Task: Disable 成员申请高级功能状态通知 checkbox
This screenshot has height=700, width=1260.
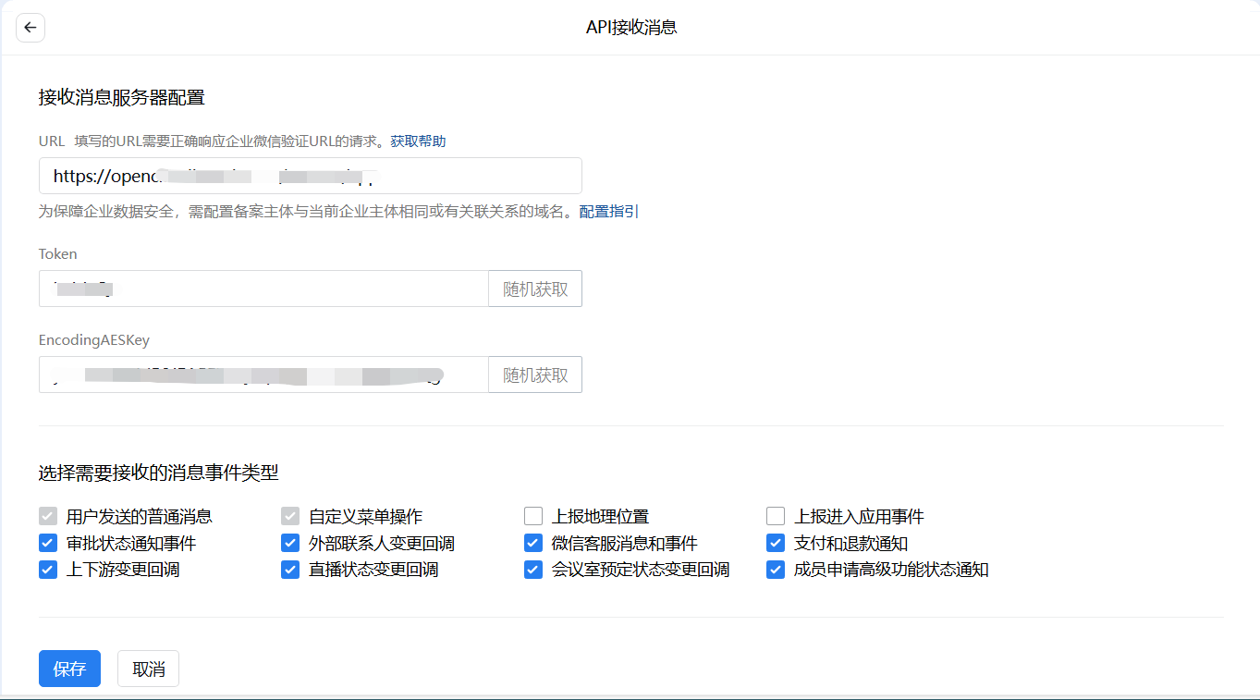Action: 776,570
